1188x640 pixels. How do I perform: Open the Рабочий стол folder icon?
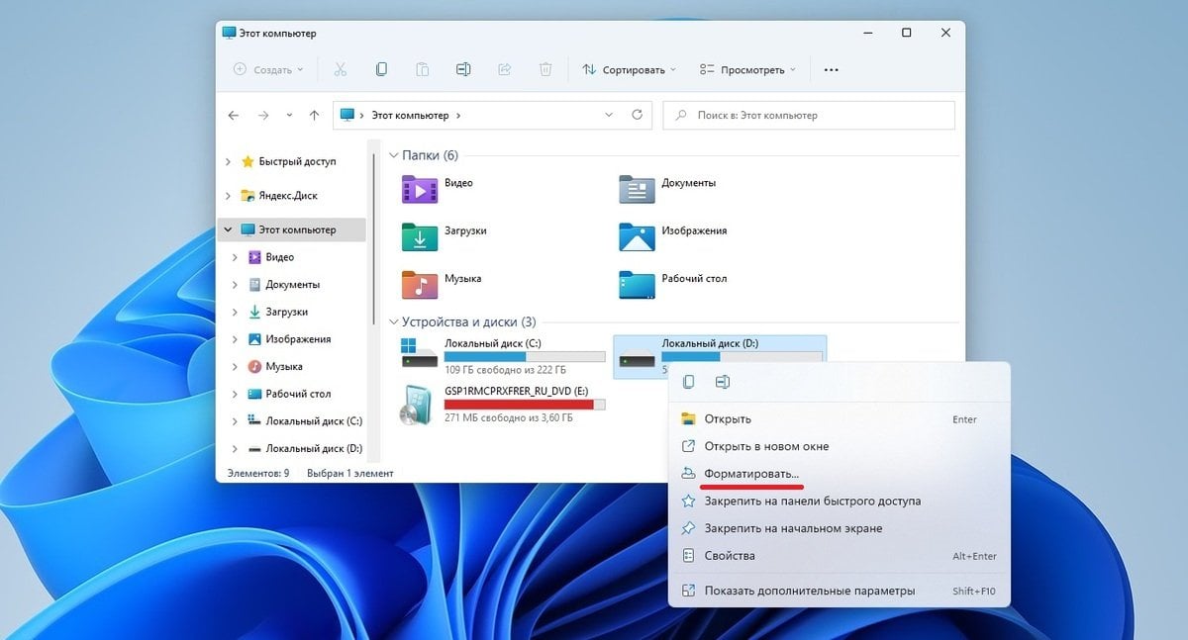tap(638, 284)
